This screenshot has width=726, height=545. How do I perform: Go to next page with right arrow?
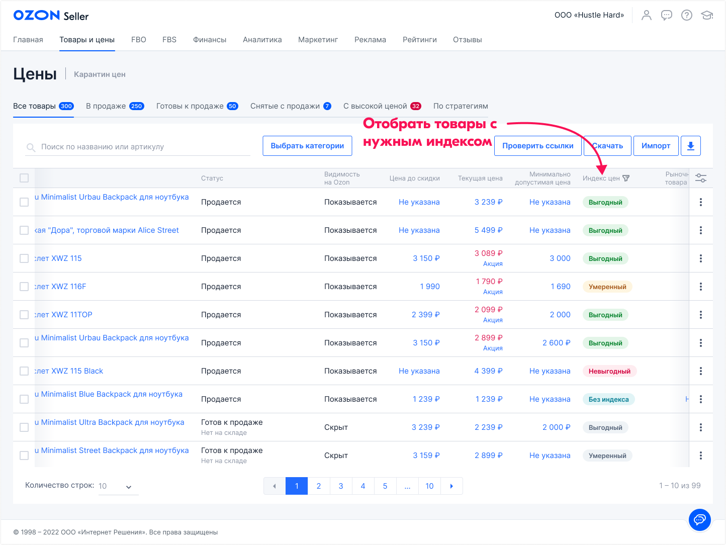(x=451, y=486)
